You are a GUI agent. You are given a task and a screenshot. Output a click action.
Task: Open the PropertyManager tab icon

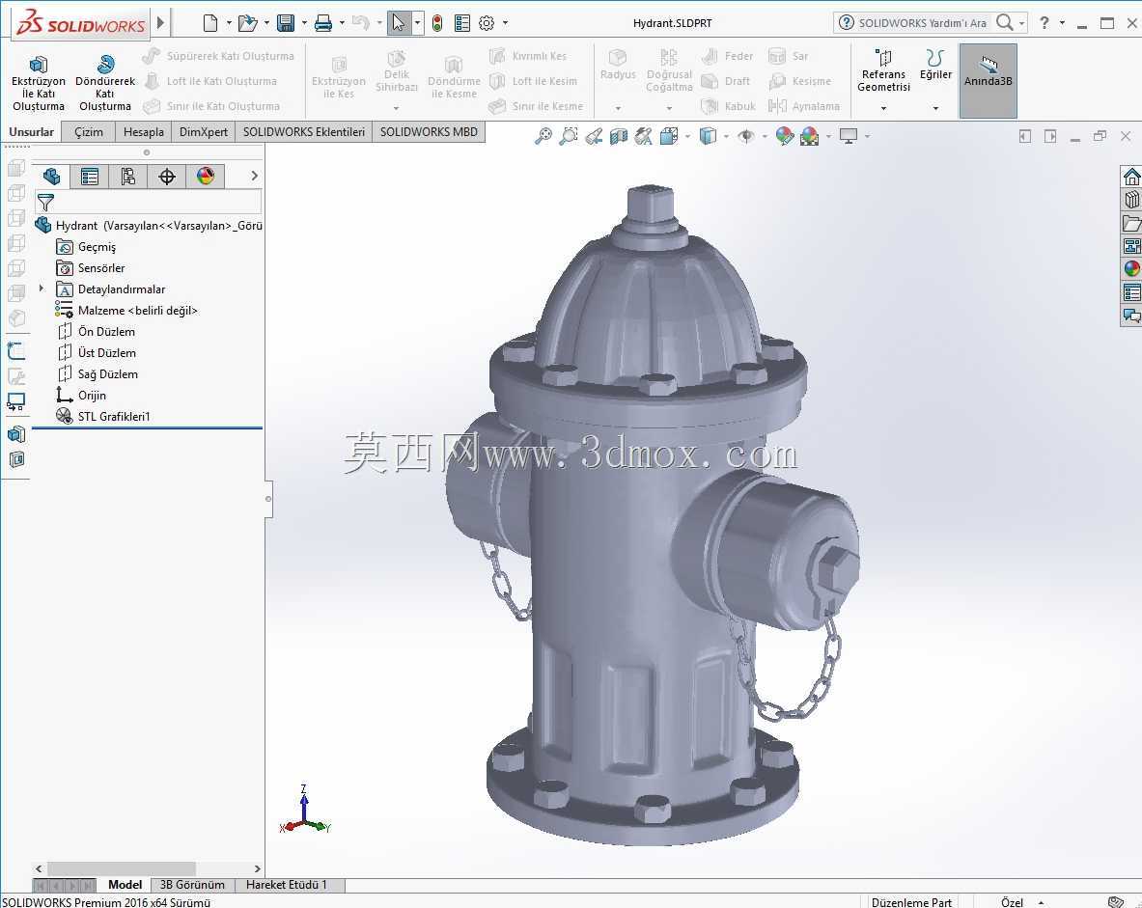pyautogui.click(x=90, y=177)
